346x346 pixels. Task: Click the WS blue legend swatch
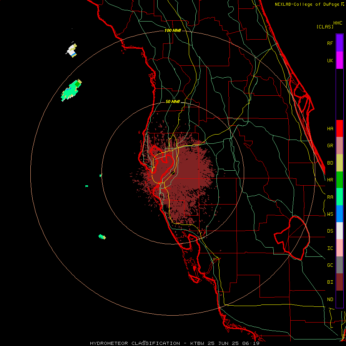tap(339, 214)
